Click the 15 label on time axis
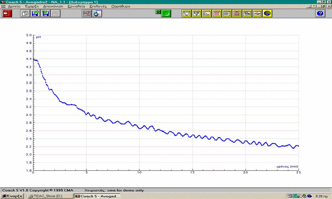The width and height of the screenshot is (332, 199). coord(192,172)
